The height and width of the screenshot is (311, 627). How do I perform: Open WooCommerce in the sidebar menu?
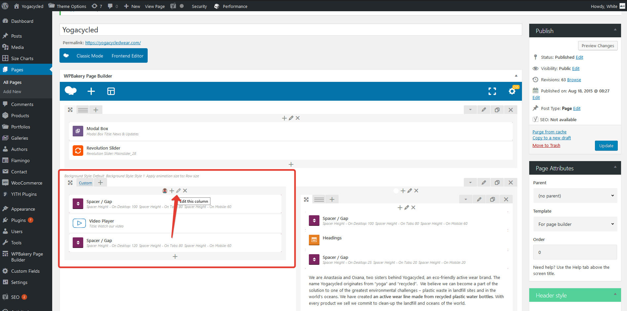tap(26, 183)
